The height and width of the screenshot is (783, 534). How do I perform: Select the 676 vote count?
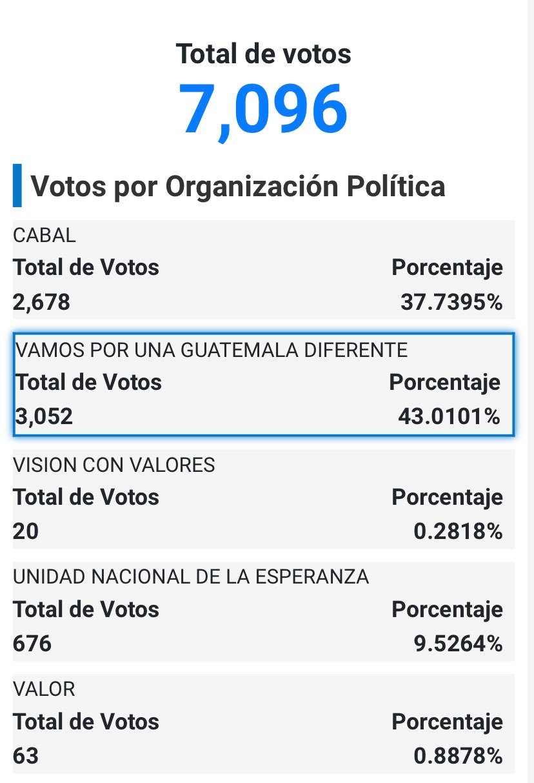32,644
